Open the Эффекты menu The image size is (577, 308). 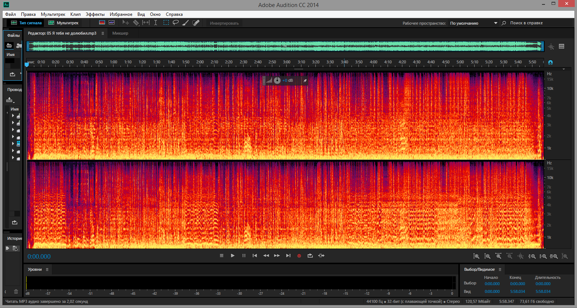pos(95,14)
